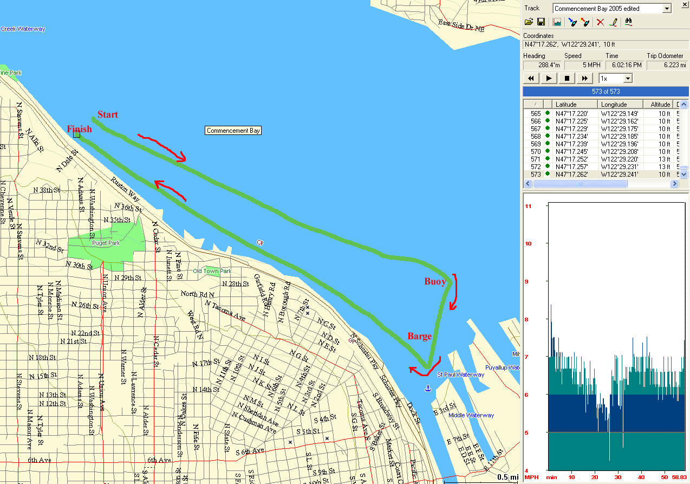
Task: Click the pencil edit track icon
Action: tap(613, 22)
